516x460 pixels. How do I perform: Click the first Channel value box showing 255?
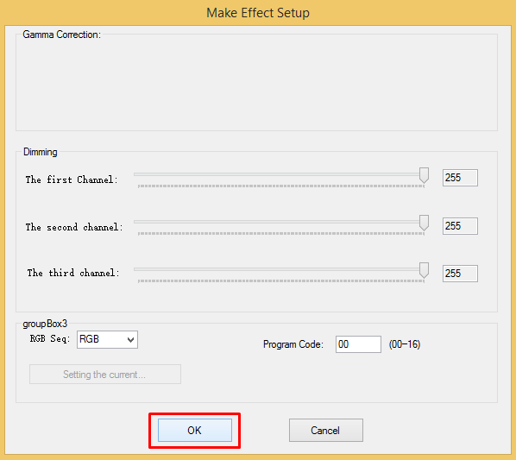[x=460, y=178]
